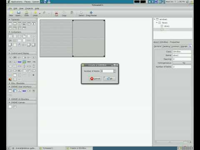Click Number of items field in properties panel

(x=182, y=67)
